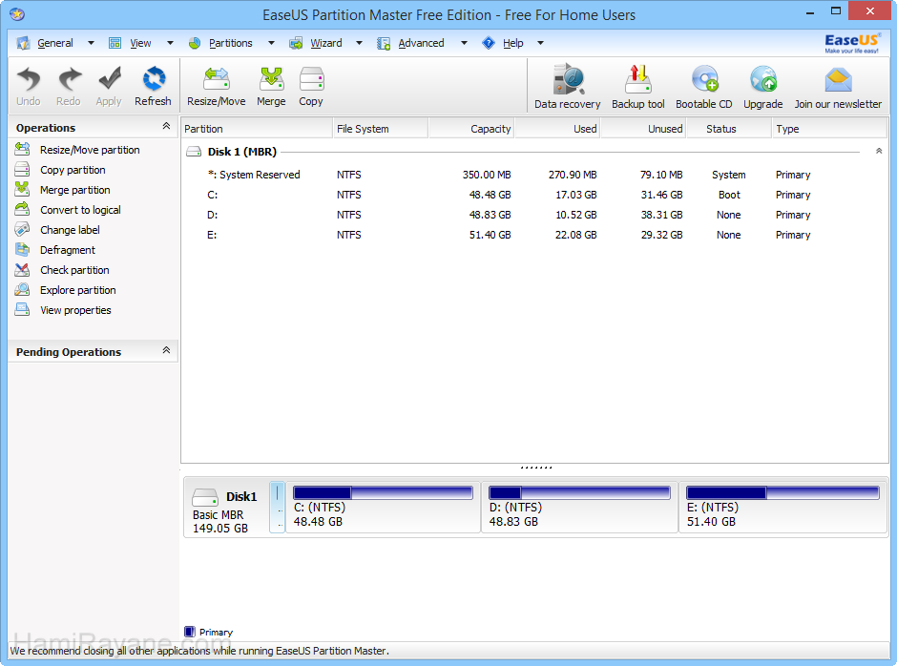The image size is (897, 666).
Task: Click the EaseUS logo
Action: click(x=852, y=43)
